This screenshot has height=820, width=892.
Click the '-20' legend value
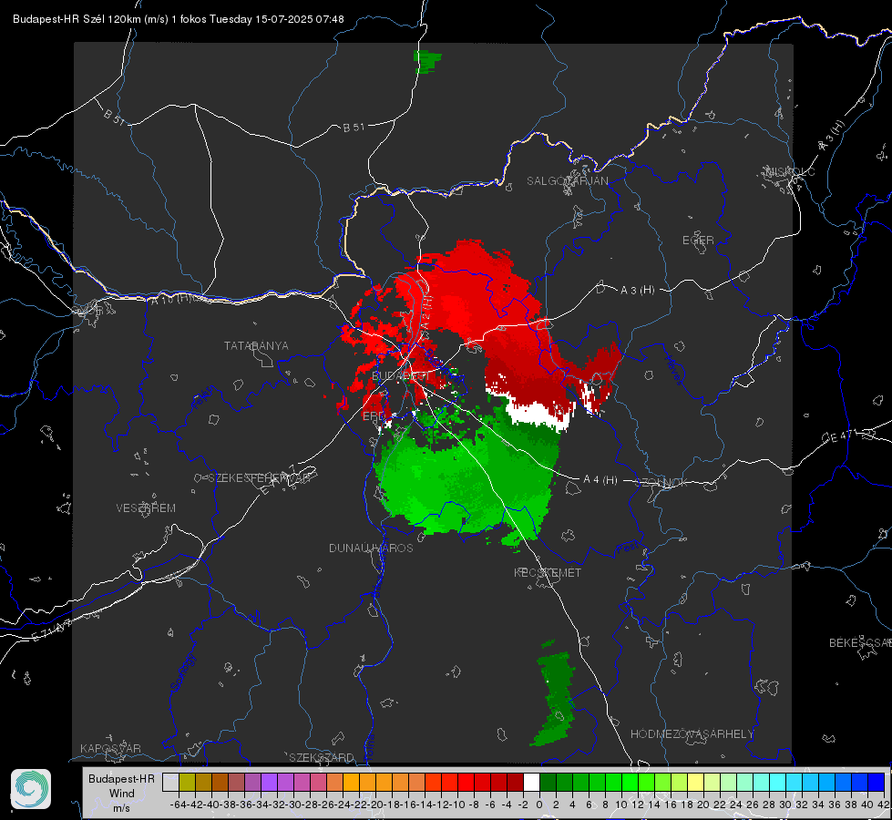pos(374,805)
